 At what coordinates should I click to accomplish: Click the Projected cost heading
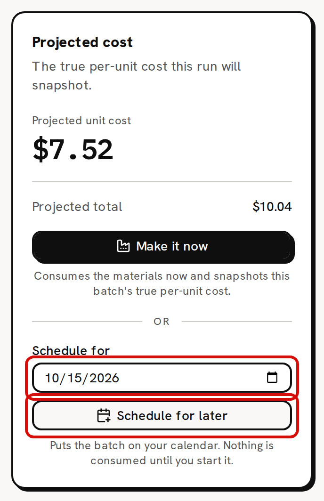pos(82,42)
